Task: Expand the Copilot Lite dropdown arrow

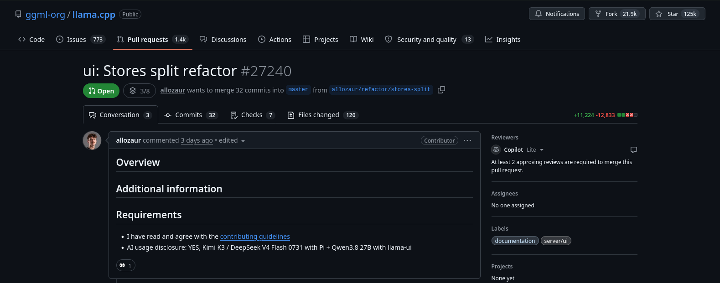Action: coord(542,150)
